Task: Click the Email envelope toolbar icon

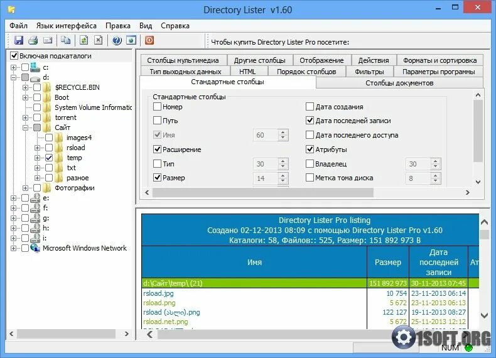Action: point(48,40)
